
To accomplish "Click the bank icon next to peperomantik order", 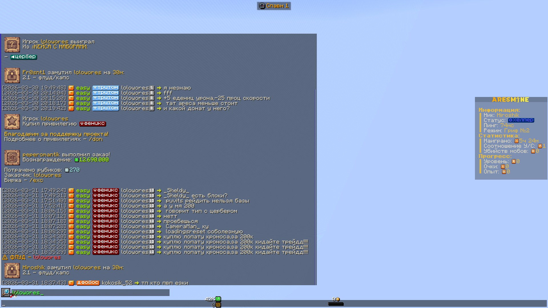I will (x=12, y=157).
